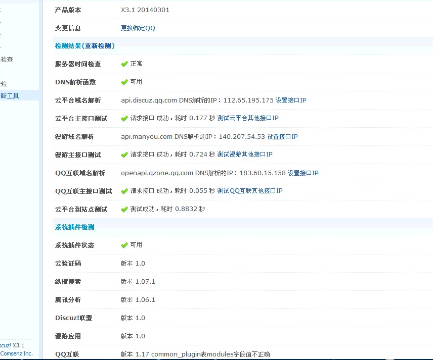The image size is (433, 360).
Task: Open the Comsenz Inc. footer link
Action: click(x=16, y=353)
